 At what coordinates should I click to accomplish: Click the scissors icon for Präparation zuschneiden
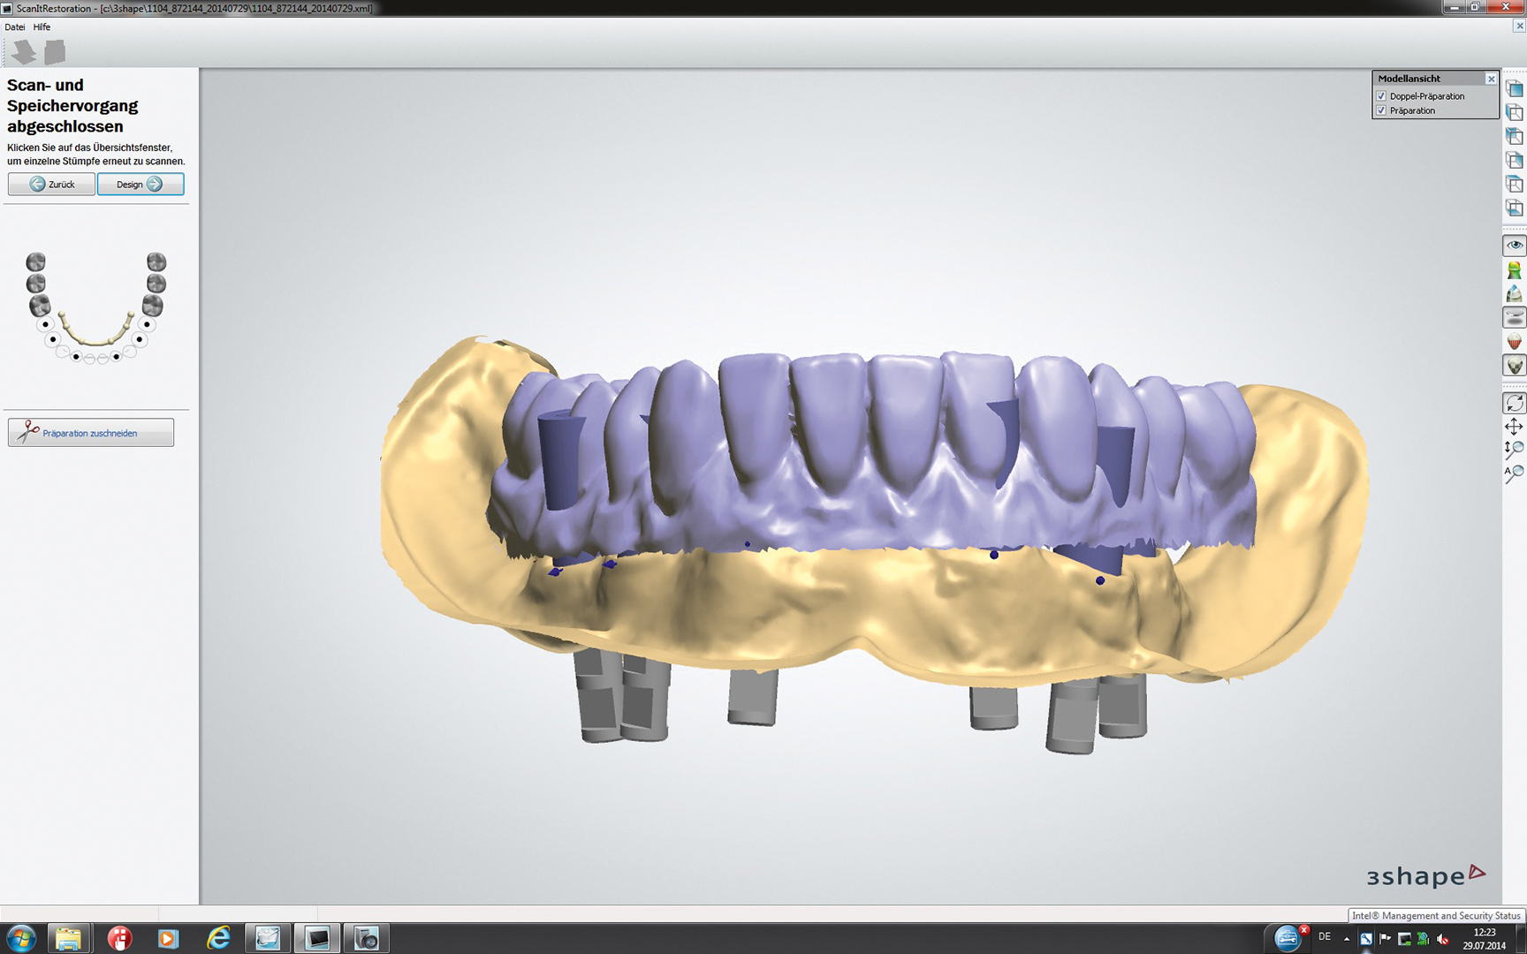click(28, 432)
